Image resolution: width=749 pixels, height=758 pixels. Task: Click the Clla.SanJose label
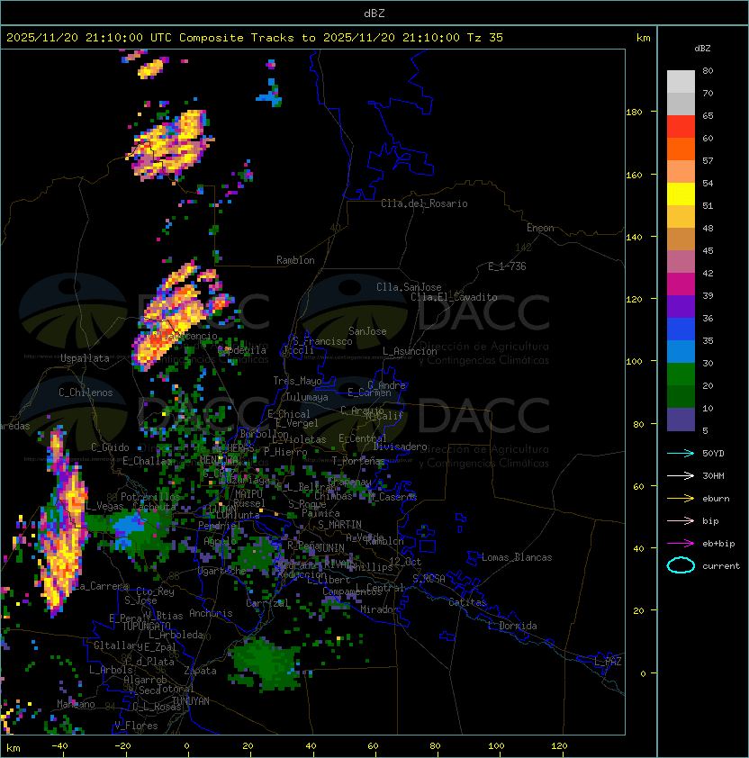pyautogui.click(x=409, y=287)
